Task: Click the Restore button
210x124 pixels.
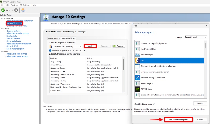Action: coord(118,46)
